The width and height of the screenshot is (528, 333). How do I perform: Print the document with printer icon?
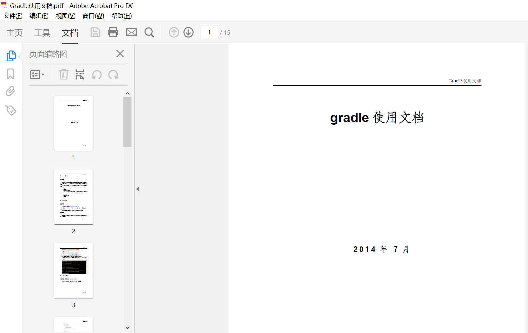click(113, 32)
